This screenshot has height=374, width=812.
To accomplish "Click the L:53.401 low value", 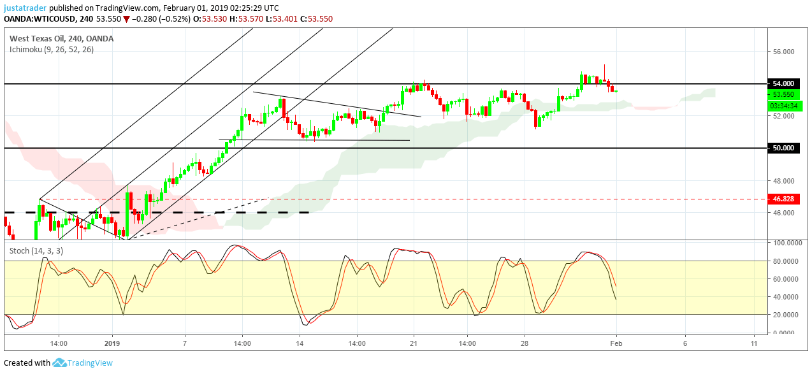I will click(281, 19).
